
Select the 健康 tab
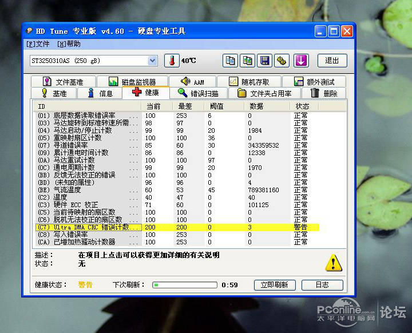point(146,92)
